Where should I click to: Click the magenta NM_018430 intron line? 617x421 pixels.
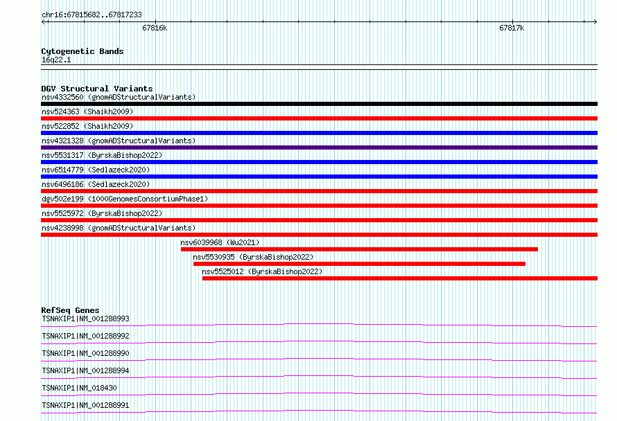pos(319,394)
